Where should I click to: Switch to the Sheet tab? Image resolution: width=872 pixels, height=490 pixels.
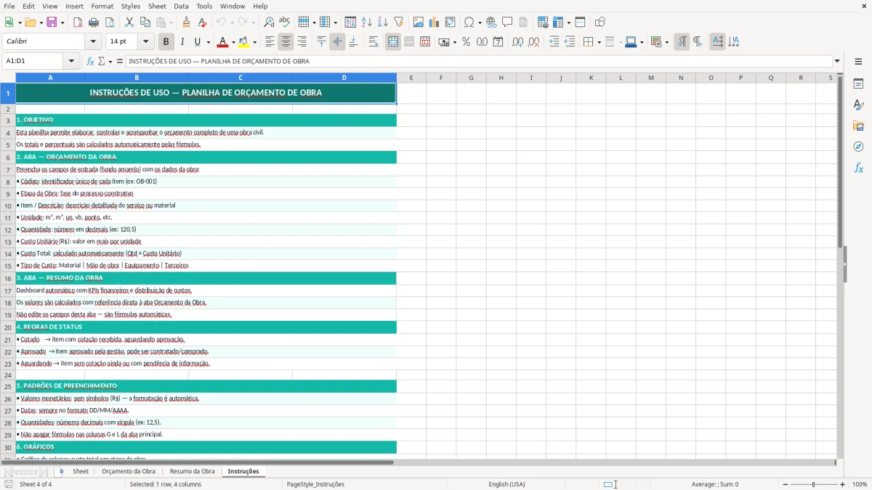point(81,471)
